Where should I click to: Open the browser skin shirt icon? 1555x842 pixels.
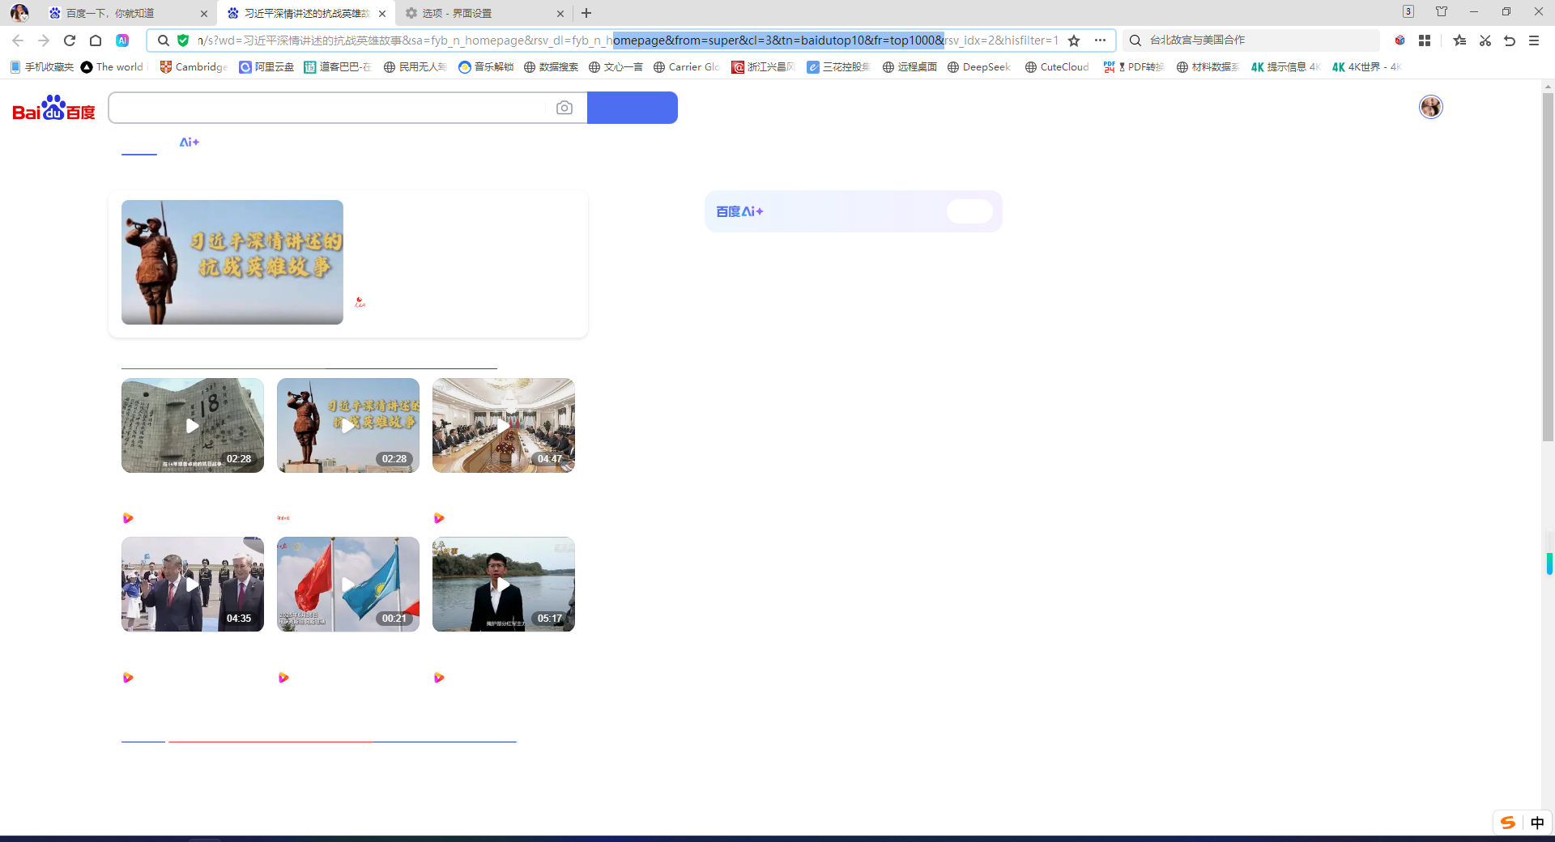[1442, 12]
